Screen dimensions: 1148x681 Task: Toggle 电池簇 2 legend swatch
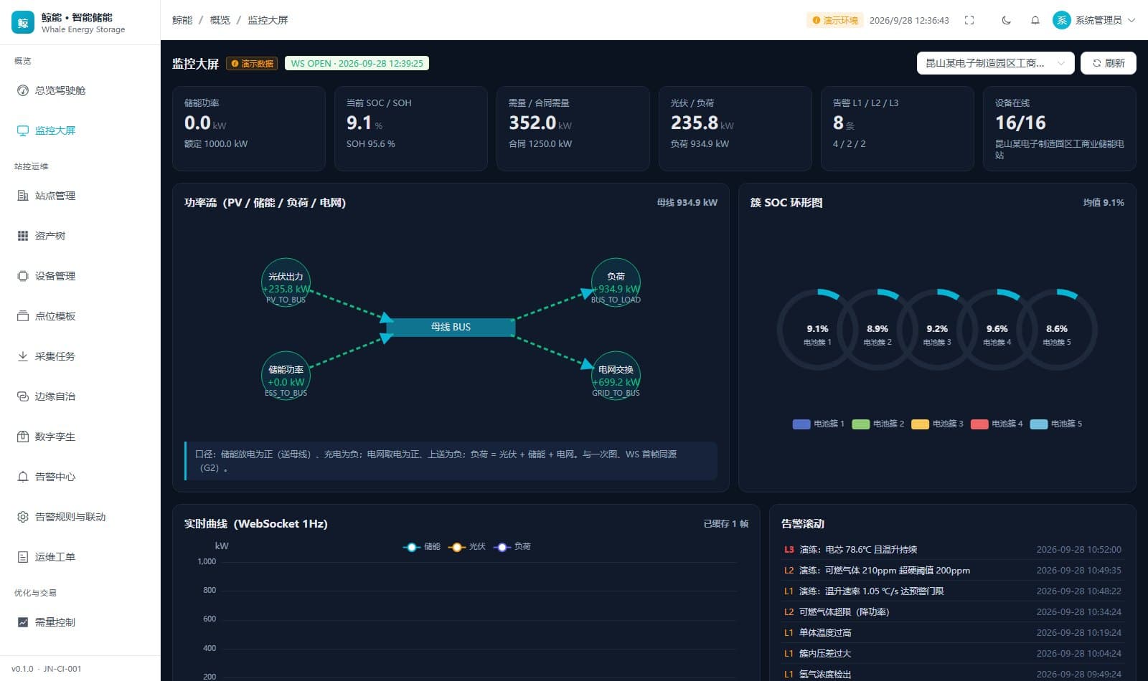pos(860,424)
